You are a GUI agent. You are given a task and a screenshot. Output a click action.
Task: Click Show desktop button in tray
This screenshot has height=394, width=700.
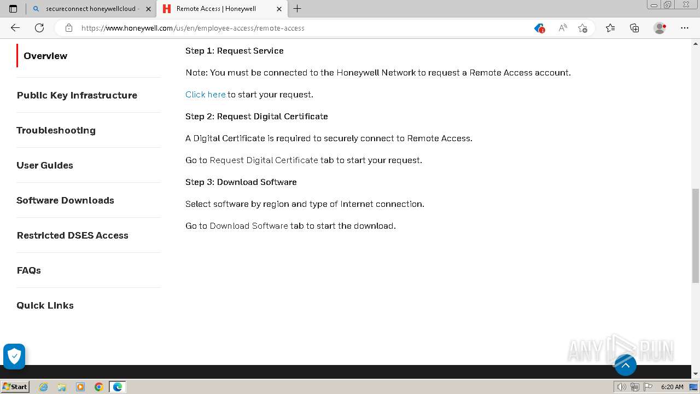(x=695, y=387)
